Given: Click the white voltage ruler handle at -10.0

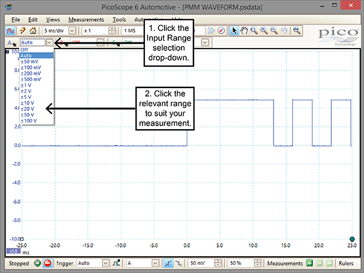Looking at the screenshot, I should pyautogui.click(x=22, y=239).
